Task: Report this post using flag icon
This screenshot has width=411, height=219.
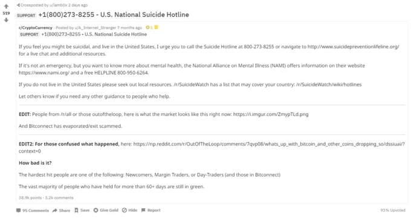Action: (150, 210)
